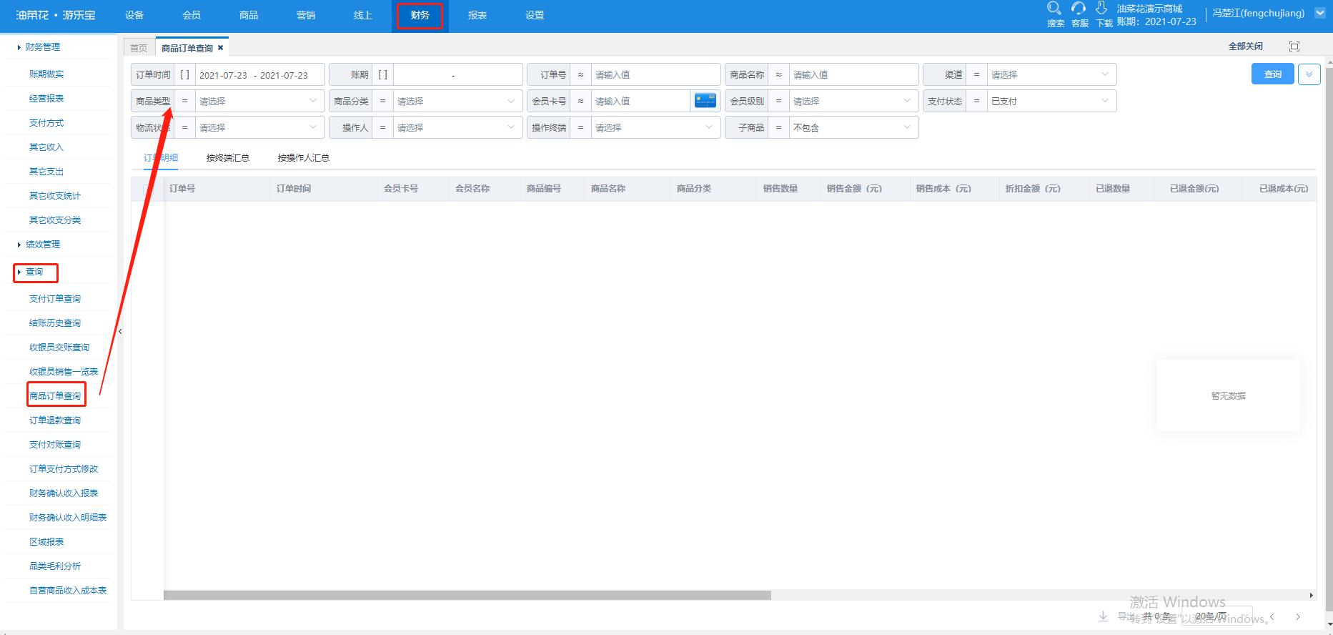Expand more filter options double-chevron button
This screenshot has width=1333, height=635.
(x=1309, y=74)
